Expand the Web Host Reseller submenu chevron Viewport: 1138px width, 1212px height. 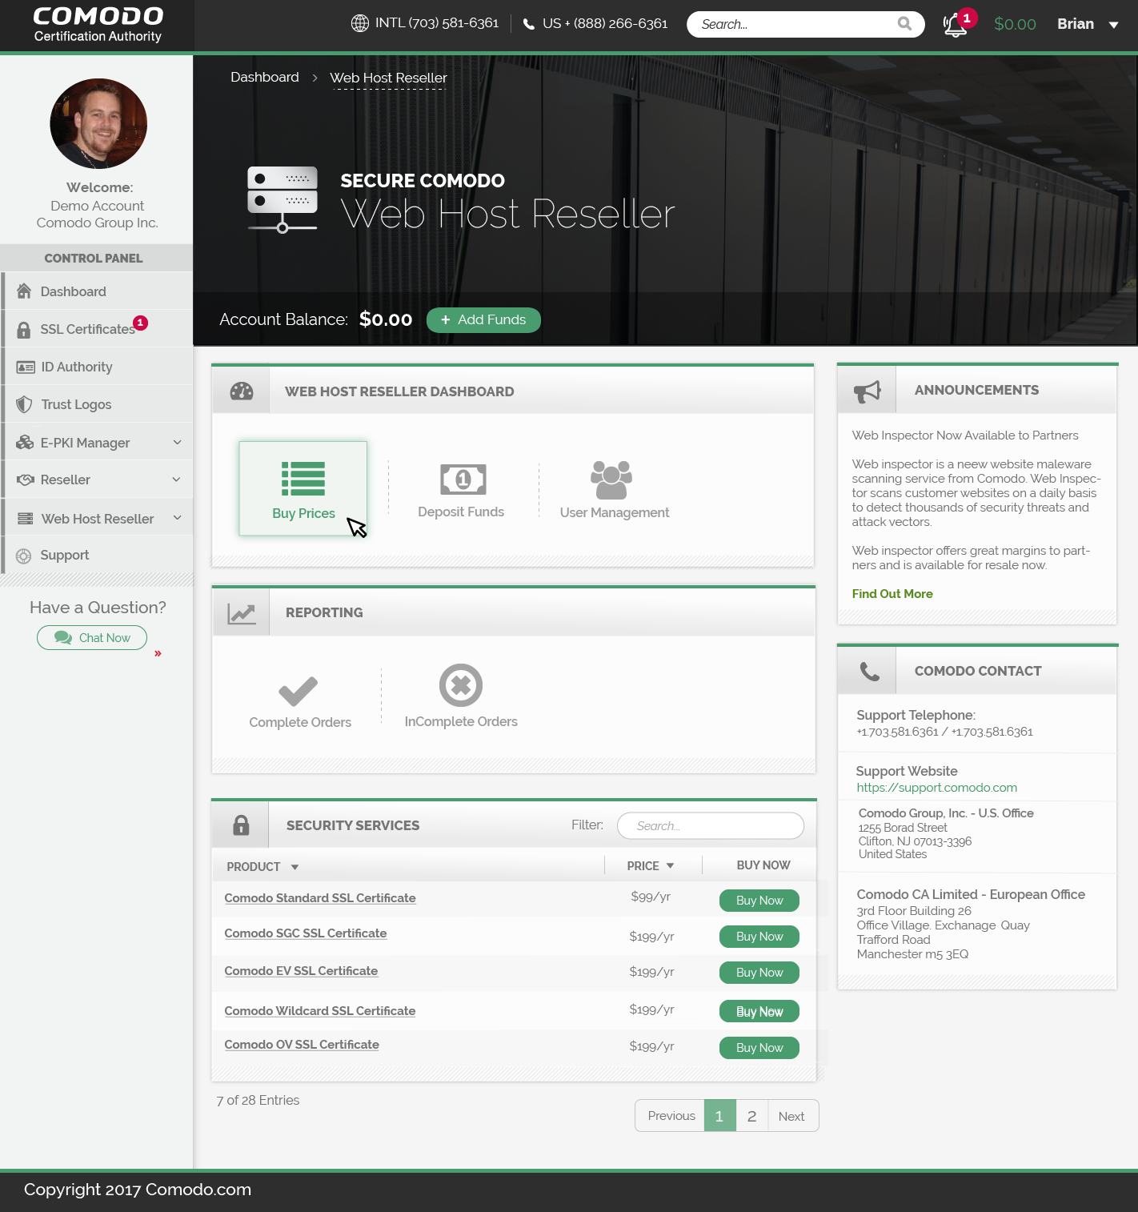pyautogui.click(x=178, y=518)
